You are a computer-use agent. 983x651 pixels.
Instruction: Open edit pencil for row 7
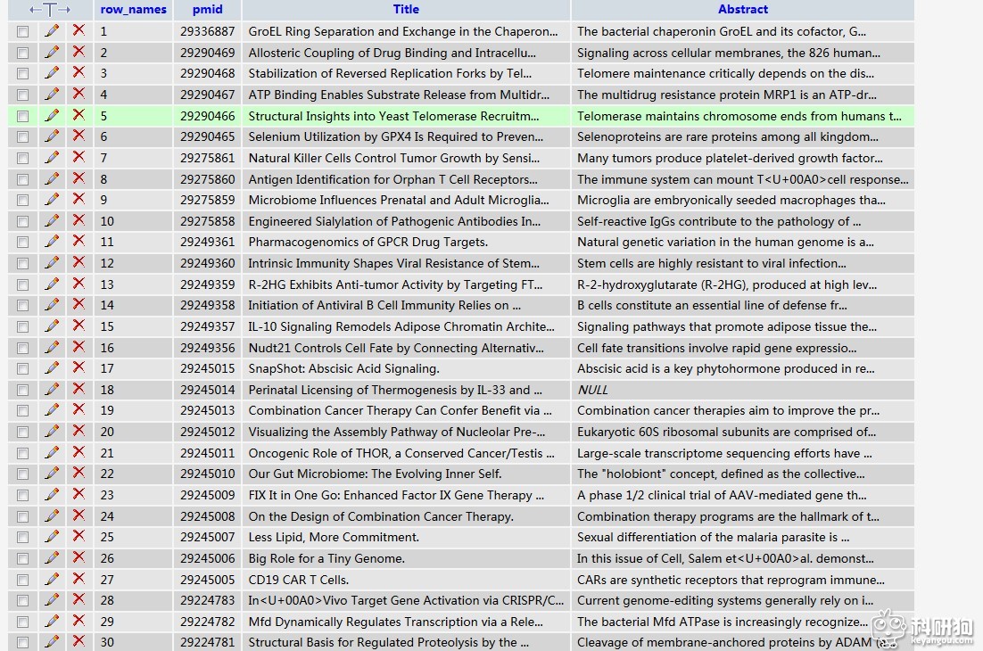tap(52, 157)
